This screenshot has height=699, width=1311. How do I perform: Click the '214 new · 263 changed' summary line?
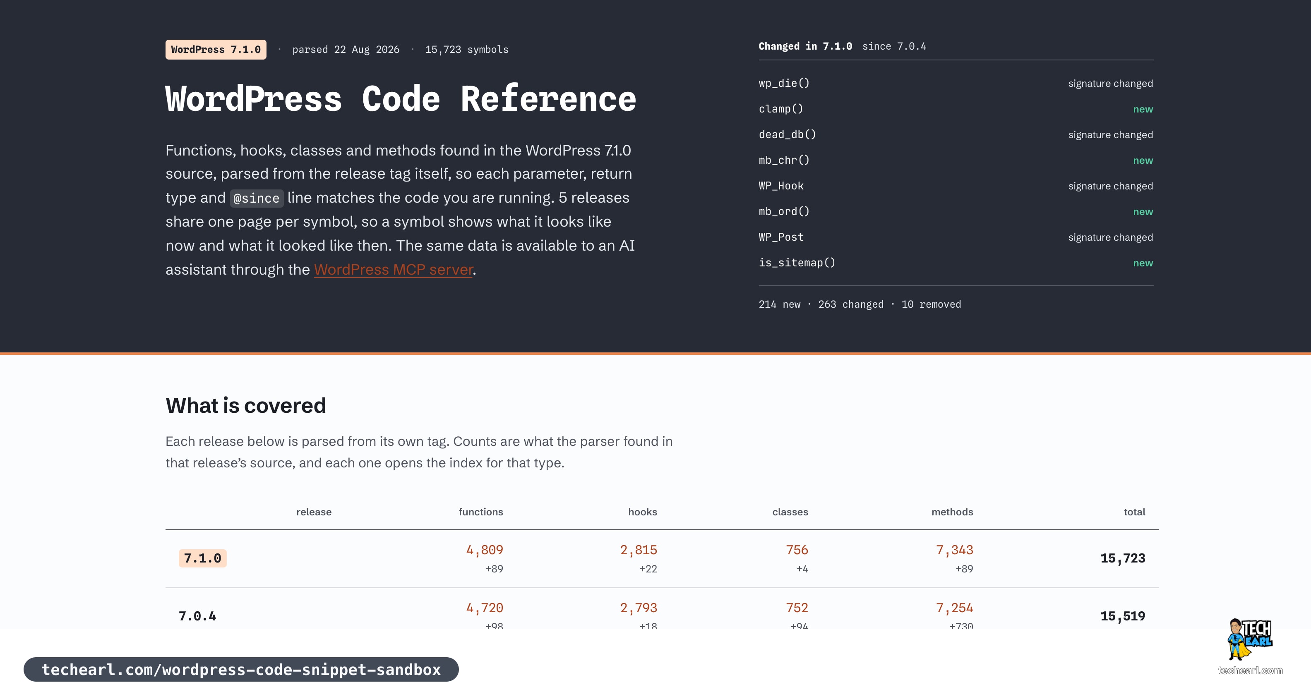(860, 304)
